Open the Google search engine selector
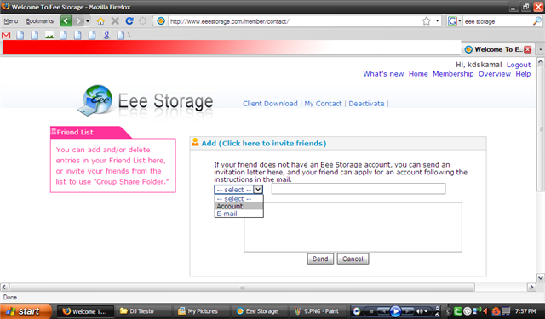 pos(454,21)
